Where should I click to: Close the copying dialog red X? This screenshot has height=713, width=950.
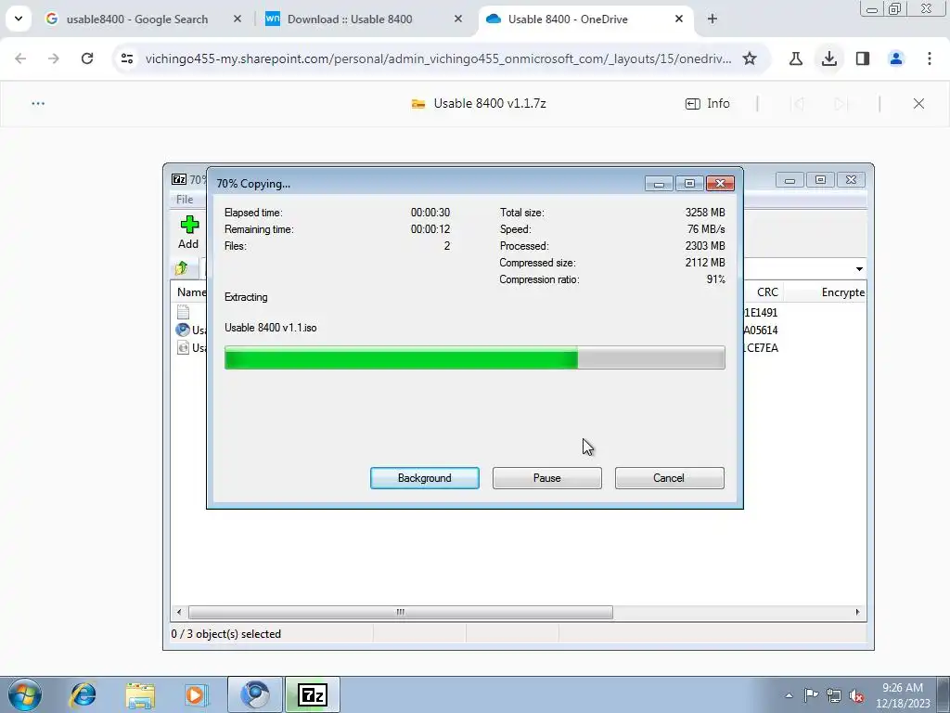click(x=720, y=183)
